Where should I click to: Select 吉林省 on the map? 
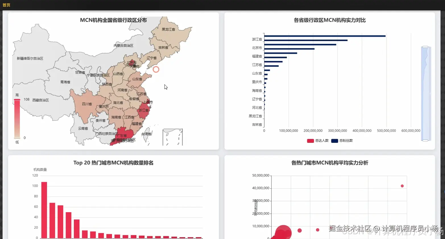coord(163,48)
